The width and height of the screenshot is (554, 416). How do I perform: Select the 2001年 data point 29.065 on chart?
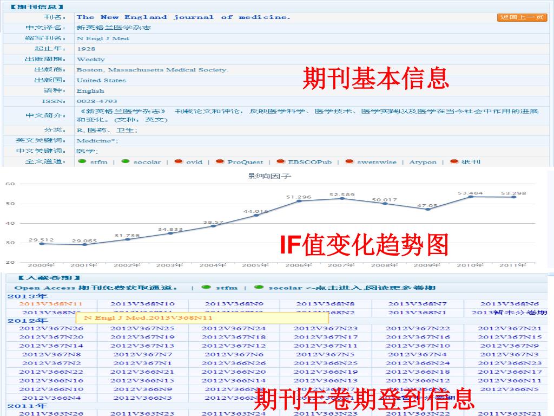84,244
